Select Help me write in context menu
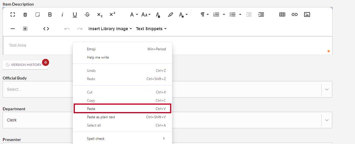The height and width of the screenshot is (144, 355). pyautogui.click(x=122, y=57)
